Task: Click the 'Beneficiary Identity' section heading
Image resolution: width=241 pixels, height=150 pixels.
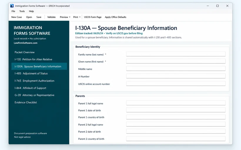Action: pyautogui.click(x=88, y=47)
